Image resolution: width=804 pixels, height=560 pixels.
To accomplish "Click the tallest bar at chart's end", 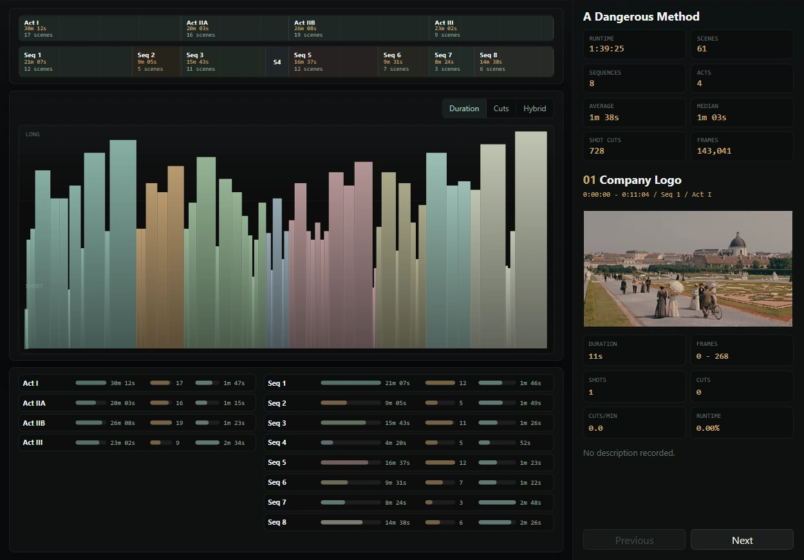I will click(531, 240).
